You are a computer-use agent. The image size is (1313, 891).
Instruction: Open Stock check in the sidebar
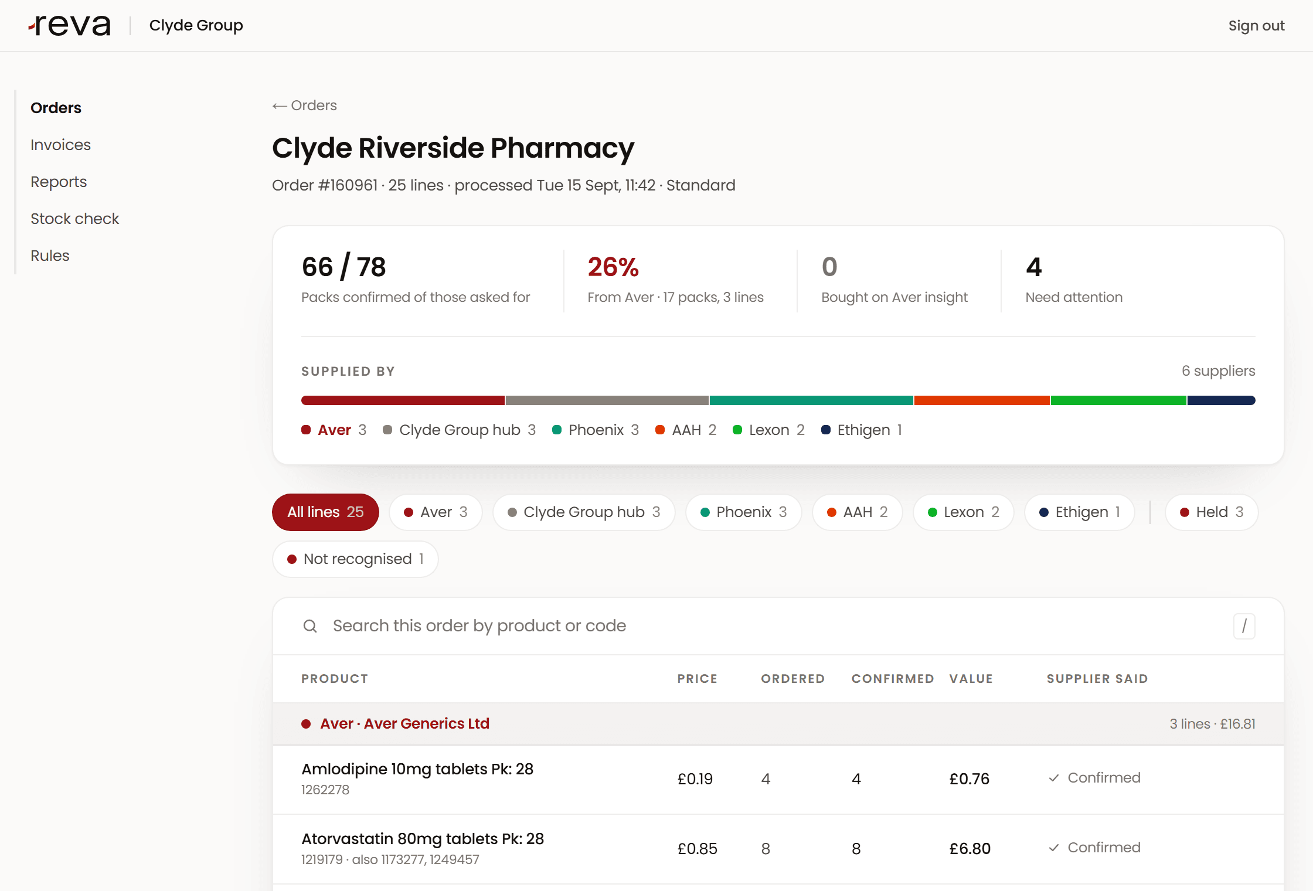74,219
